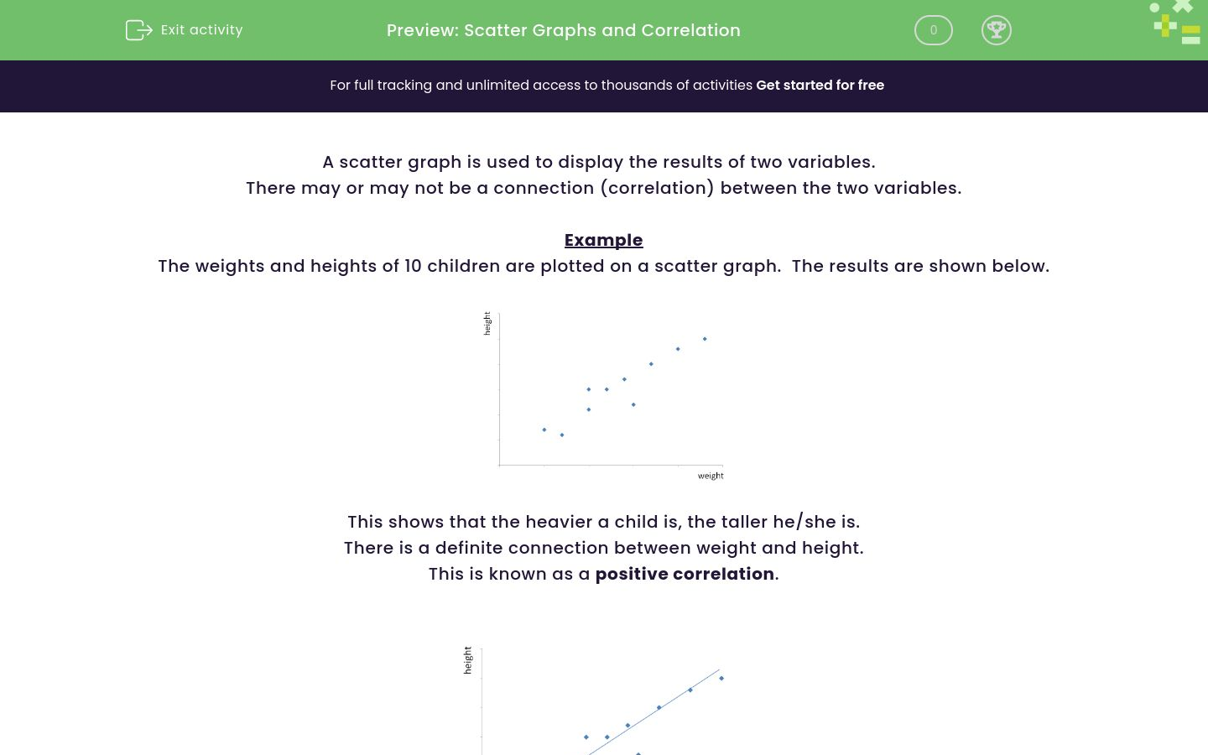Click the Exit activity door icon
Viewport: 1208px width, 755px height.
[x=139, y=30]
